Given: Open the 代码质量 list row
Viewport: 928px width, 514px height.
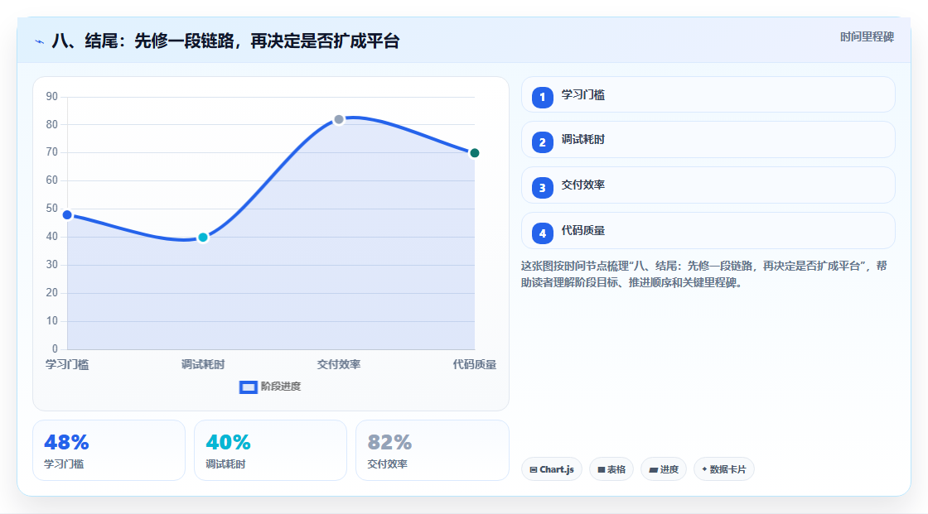Looking at the screenshot, I should (x=708, y=231).
